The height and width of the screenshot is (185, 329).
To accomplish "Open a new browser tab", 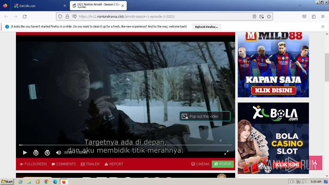I will [x=132, y=6].
